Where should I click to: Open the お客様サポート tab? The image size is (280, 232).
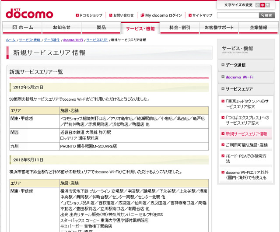[219, 28]
